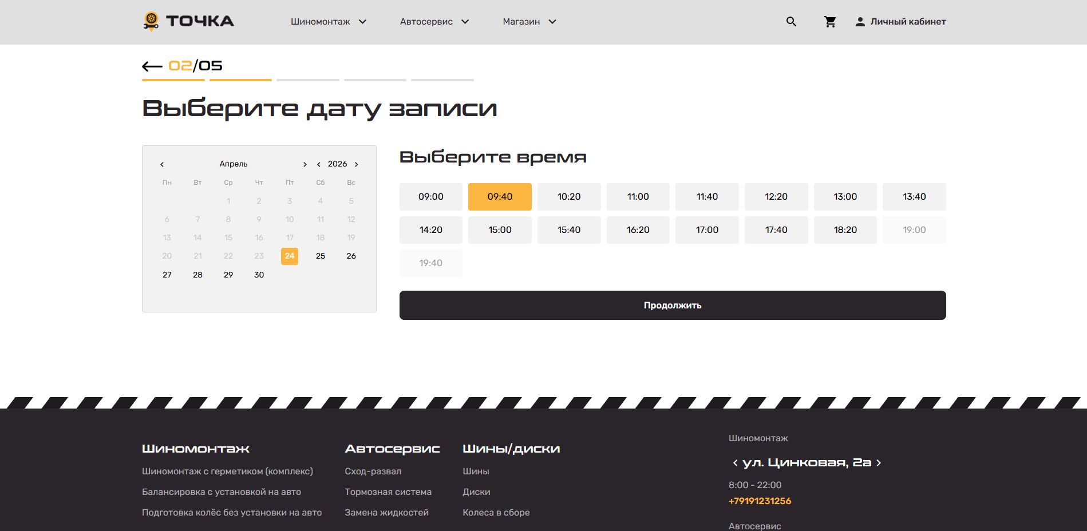Image resolution: width=1087 pixels, height=531 pixels.
Task: Go to next month after Апрель
Action: 305,164
